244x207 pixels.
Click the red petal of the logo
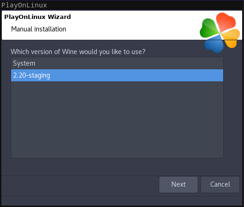pyautogui.click(x=225, y=22)
